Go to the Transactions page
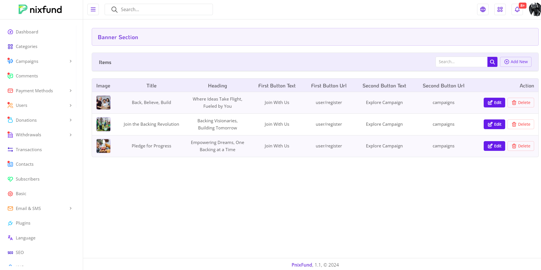Viewport: 541px width, 270px height. point(29,150)
